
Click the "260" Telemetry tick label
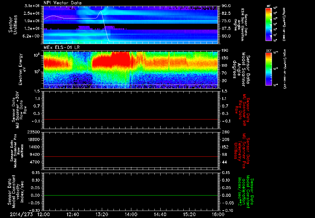point(225,132)
